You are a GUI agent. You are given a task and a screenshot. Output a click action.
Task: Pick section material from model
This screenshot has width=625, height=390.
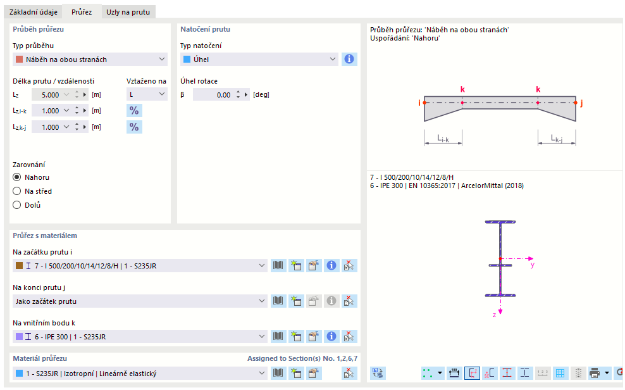click(x=349, y=374)
